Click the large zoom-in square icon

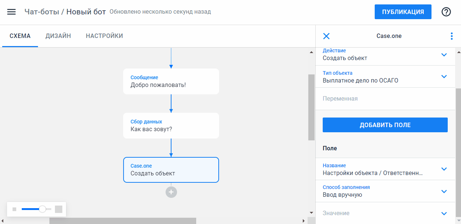(59, 209)
